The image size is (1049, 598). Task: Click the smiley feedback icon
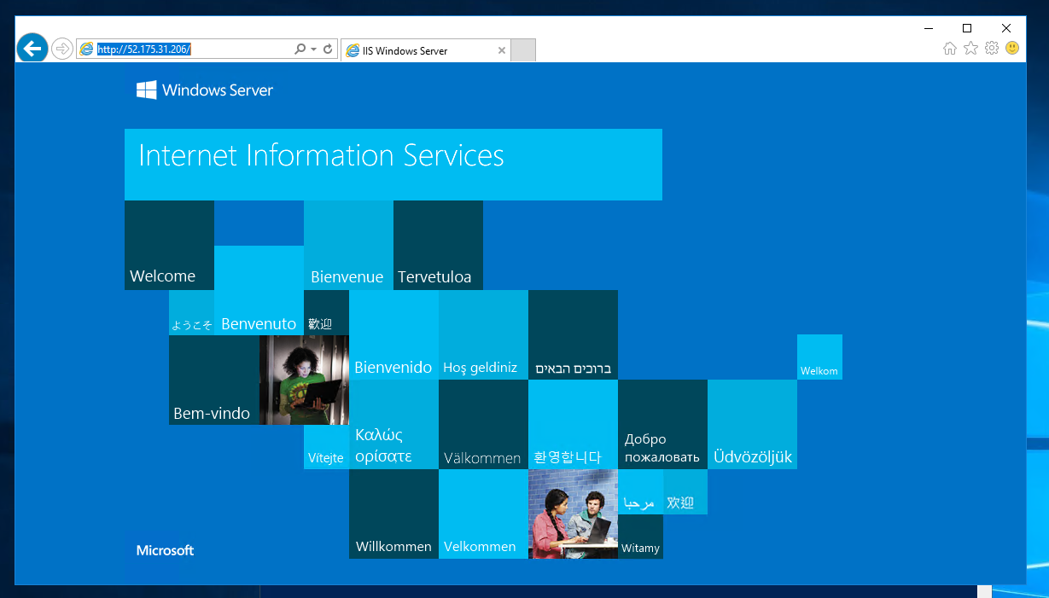1012,49
